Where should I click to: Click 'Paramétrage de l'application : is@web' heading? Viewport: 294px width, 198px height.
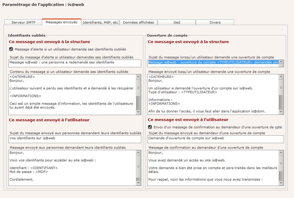tap(43, 4)
